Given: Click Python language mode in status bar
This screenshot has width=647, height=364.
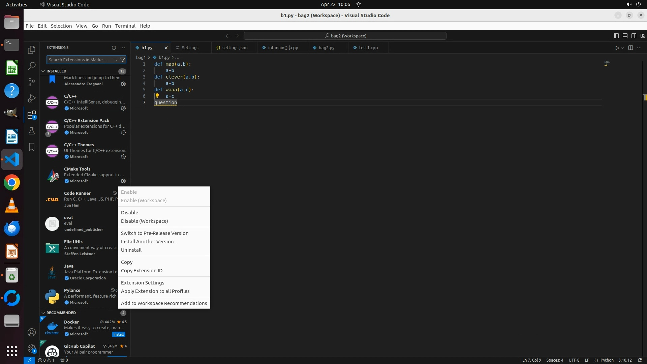Looking at the screenshot, I should point(607,360).
